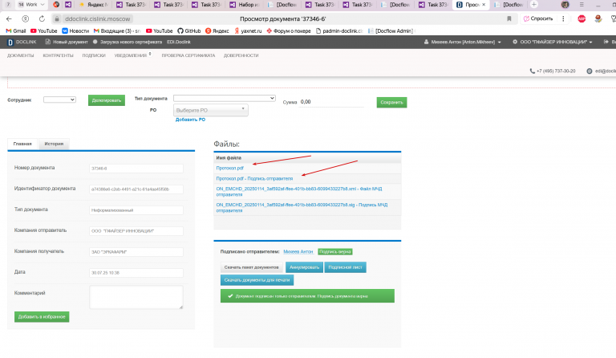Open the padmin-doclink bookmark
Screen dimensions: 616x358
[339, 31]
